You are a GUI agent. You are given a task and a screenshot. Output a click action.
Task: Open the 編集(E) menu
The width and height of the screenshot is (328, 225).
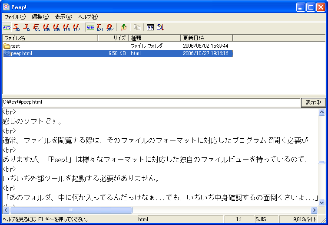[40, 17]
